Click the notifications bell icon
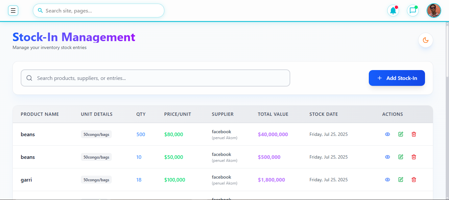The width and height of the screenshot is (449, 200). [x=393, y=11]
